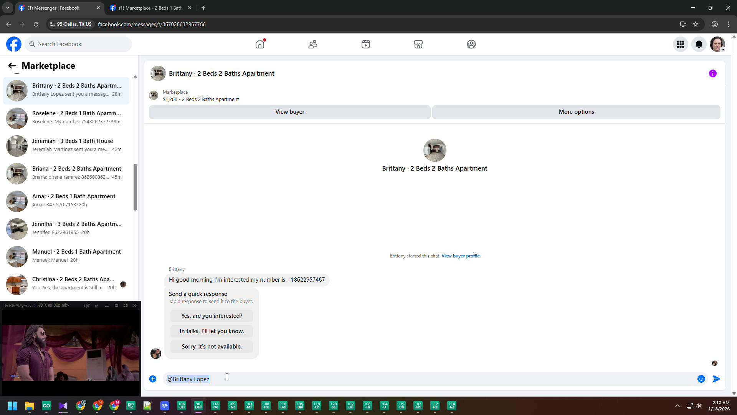Open Facebook menu grid icon
The width and height of the screenshot is (737, 415).
(x=680, y=44)
